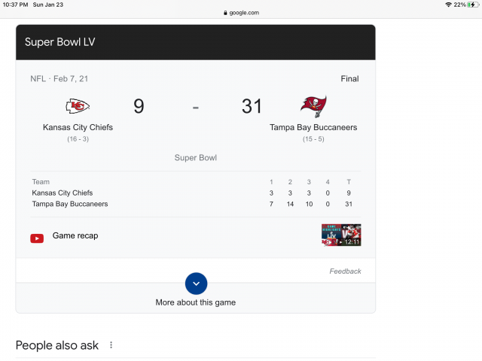Tap the battery icon in status bar
This screenshot has width=482, height=361.
coord(473,5)
